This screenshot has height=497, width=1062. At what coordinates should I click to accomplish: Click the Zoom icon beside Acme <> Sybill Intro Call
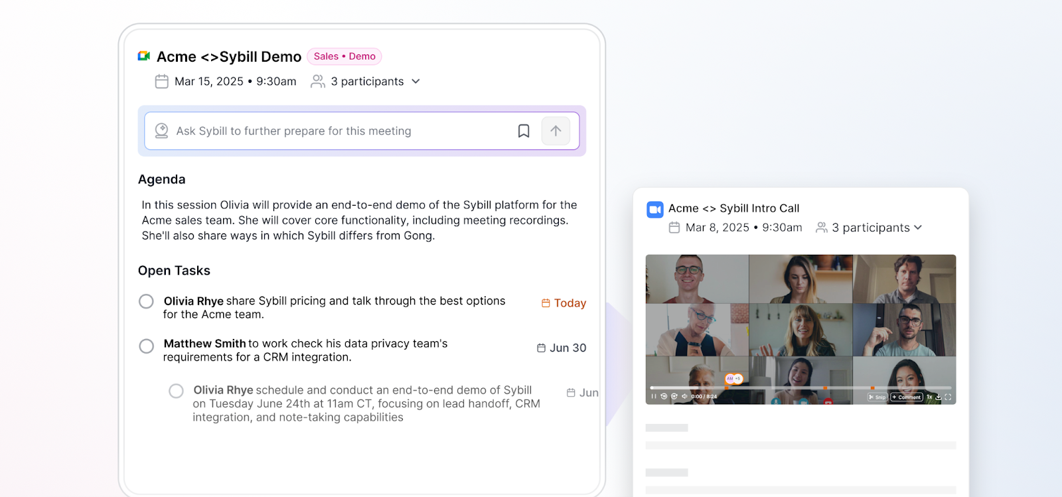pos(655,210)
